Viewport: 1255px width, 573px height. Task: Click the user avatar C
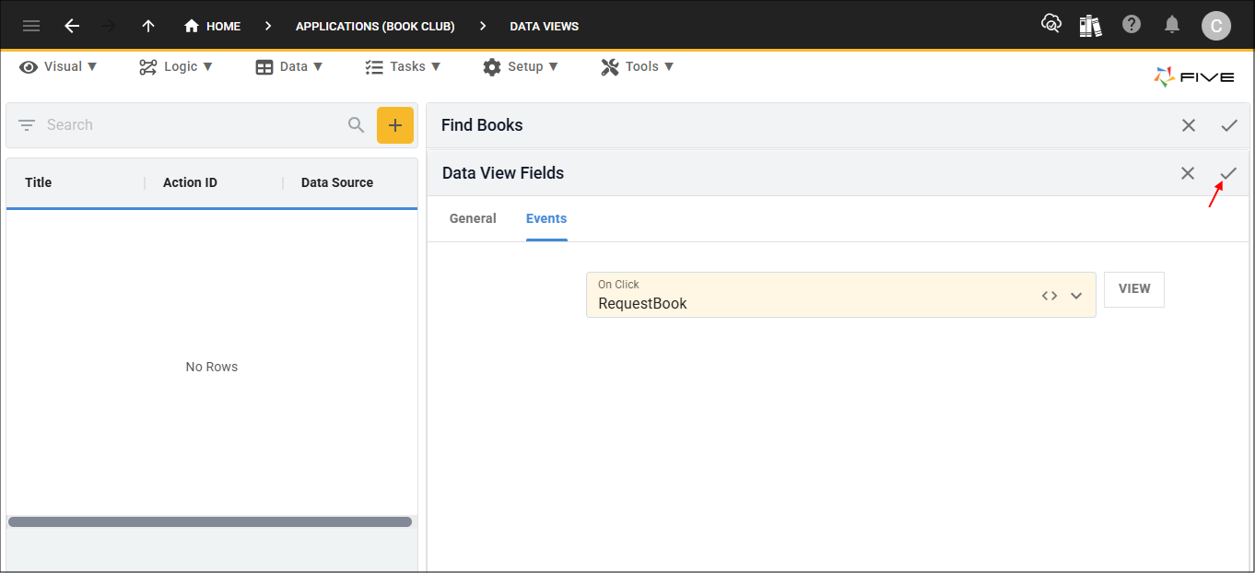coord(1215,26)
